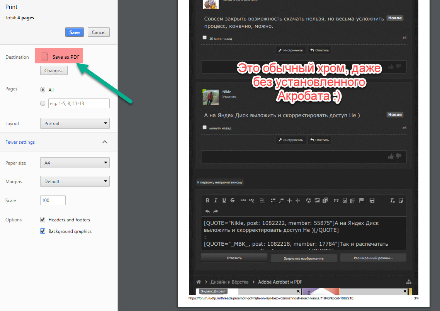Toggle the Headers and footers checkbox
Image resolution: width=440 pixels, height=311 pixels.
click(x=42, y=219)
